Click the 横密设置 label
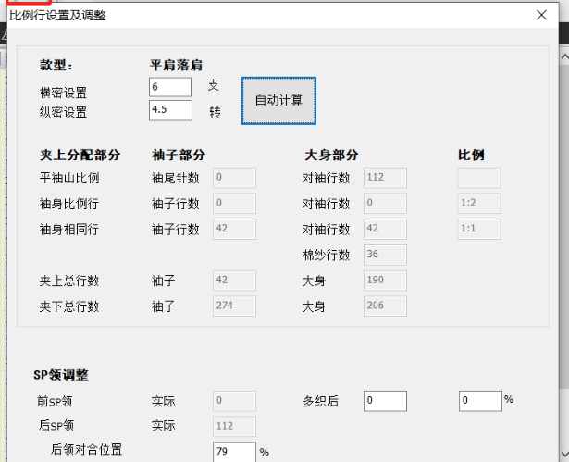This screenshot has height=462, width=569. pos(63,93)
